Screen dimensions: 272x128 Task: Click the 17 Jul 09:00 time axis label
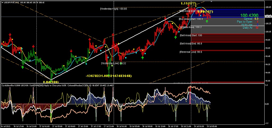[70, 126]
